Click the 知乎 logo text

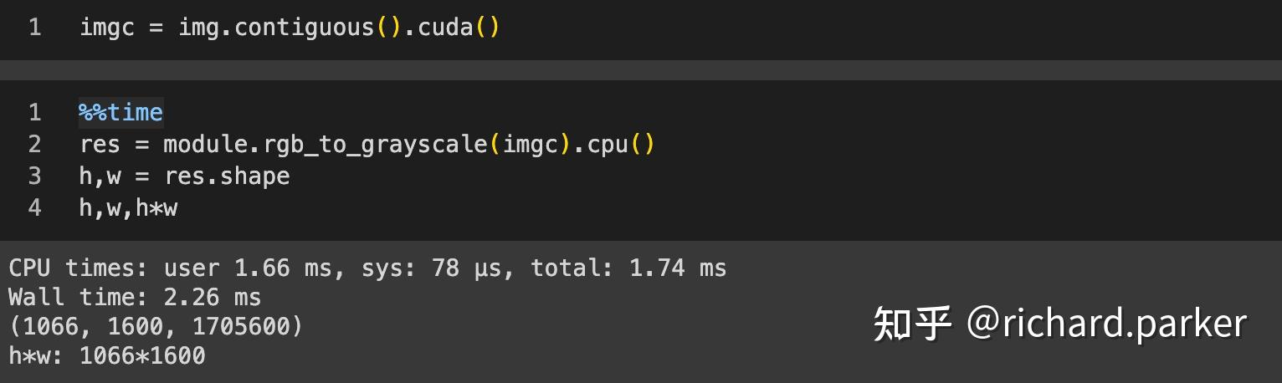pyautogui.click(x=912, y=324)
